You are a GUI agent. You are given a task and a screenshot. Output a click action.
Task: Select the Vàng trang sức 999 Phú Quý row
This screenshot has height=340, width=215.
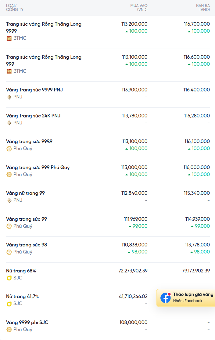click(x=108, y=172)
